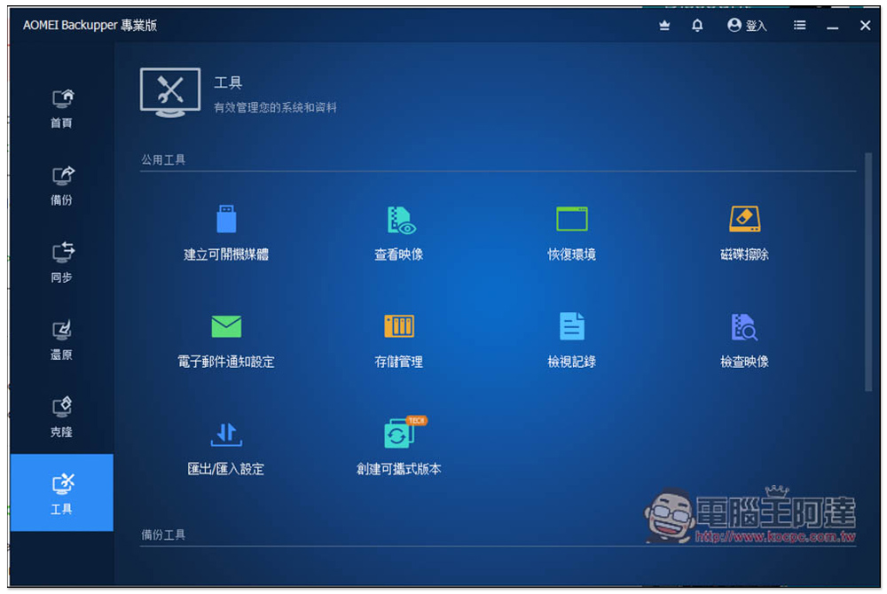Open the notifications bell icon
The width and height of the screenshot is (887, 594).
(x=697, y=26)
